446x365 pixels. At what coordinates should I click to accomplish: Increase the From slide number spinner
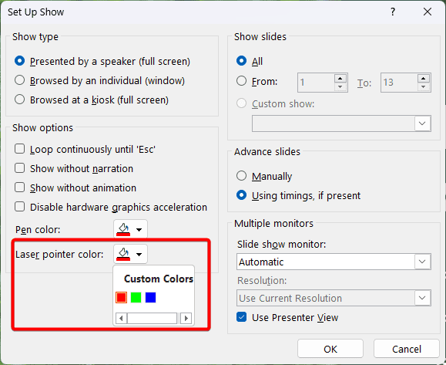click(340, 79)
